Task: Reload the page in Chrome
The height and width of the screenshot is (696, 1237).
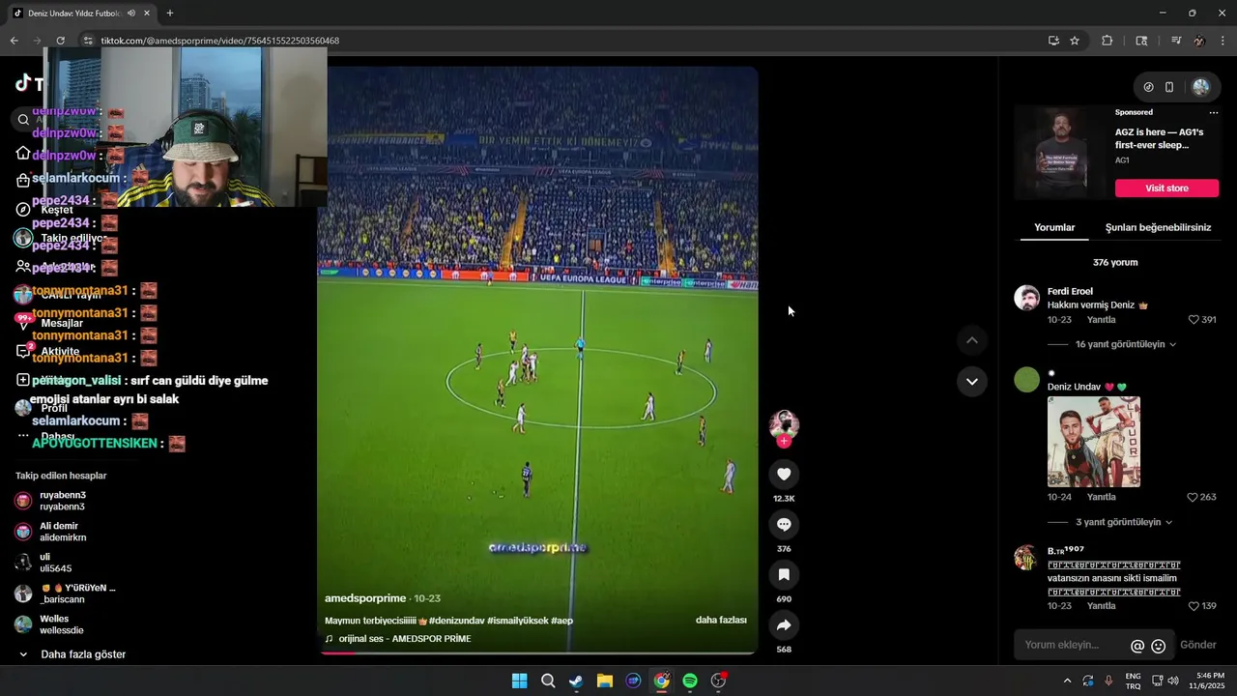Action: [60, 41]
